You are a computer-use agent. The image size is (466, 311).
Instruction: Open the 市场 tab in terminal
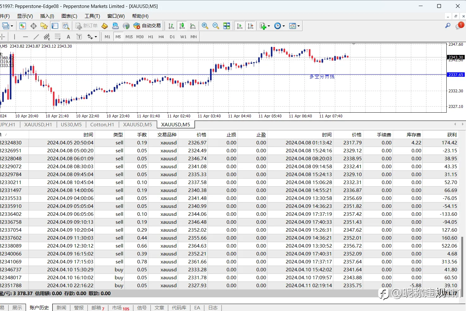[117, 308]
